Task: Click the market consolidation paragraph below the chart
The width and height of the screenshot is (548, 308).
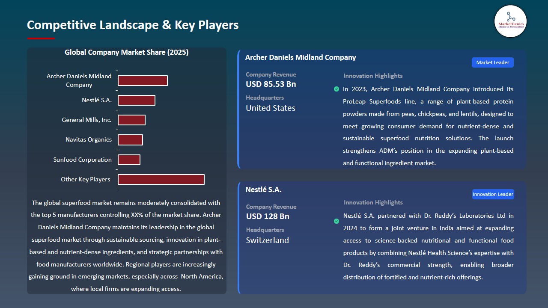Action: point(127,246)
